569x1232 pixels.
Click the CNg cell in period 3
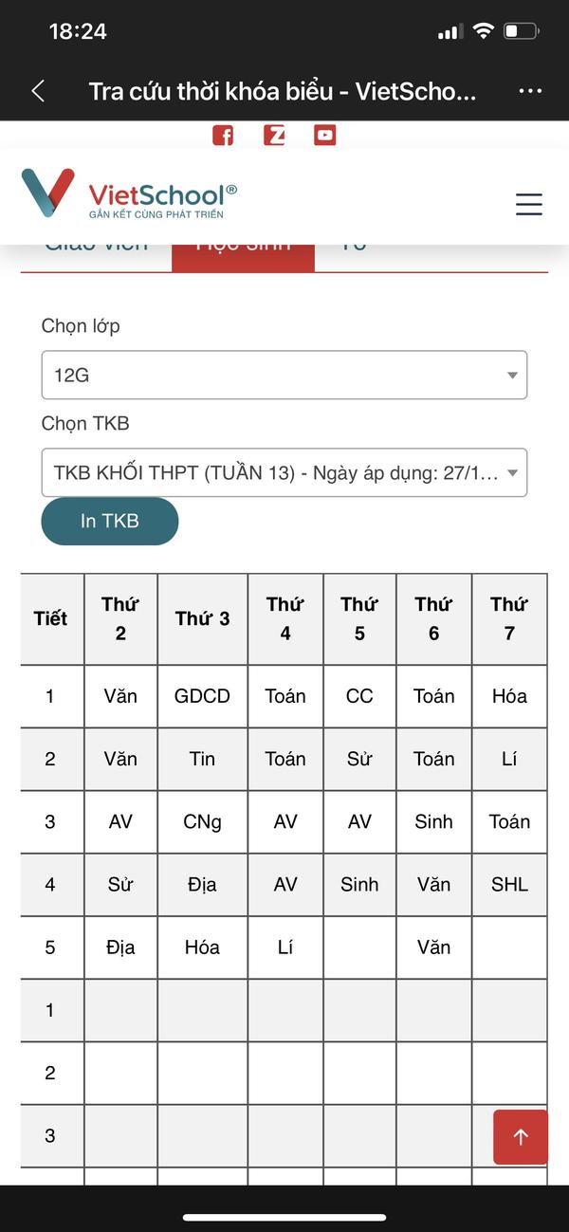pos(203,821)
